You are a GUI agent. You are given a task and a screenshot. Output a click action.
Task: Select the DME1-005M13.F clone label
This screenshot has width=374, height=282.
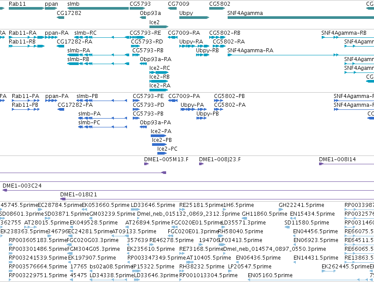[x=166, y=159]
